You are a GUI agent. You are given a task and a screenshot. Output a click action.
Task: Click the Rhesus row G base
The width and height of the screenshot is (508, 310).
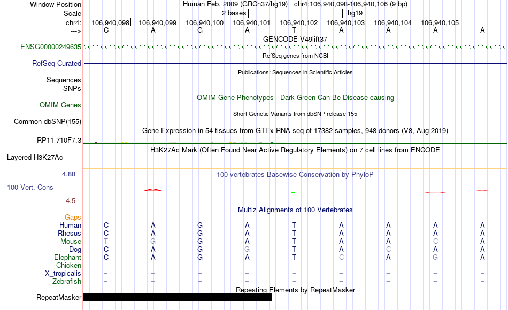pyautogui.click(x=200, y=233)
